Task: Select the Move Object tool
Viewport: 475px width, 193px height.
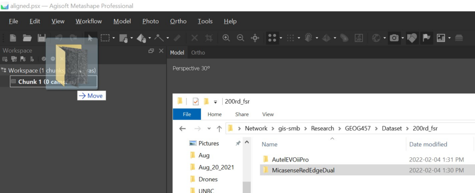Action: click(x=141, y=38)
